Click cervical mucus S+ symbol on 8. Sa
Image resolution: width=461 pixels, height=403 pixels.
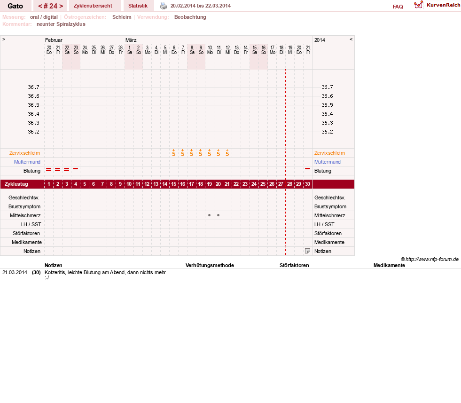(x=192, y=153)
